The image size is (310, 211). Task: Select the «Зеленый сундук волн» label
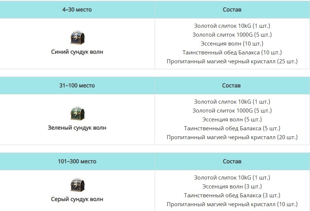point(77,128)
